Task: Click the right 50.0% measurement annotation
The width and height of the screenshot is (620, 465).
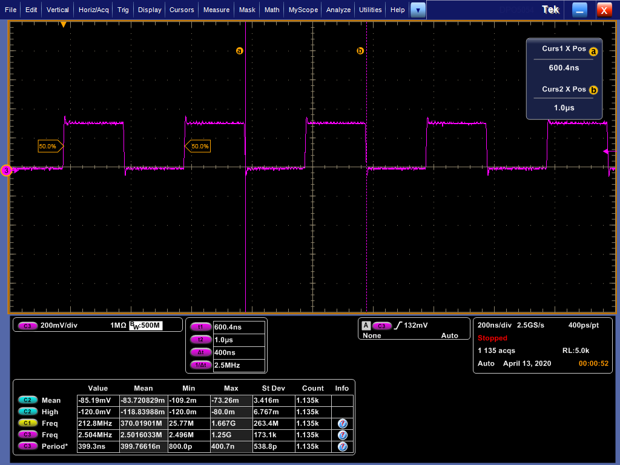Action: click(198, 147)
